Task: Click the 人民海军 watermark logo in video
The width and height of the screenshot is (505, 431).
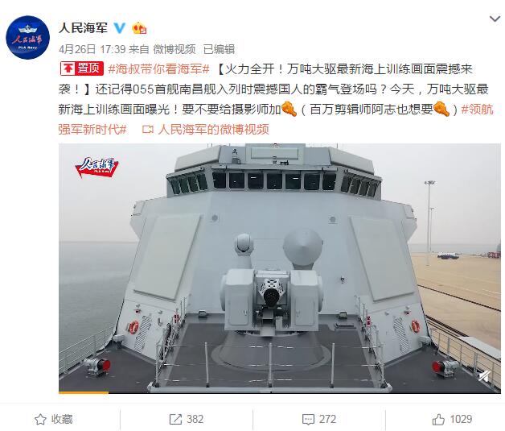Action: coord(97,167)
